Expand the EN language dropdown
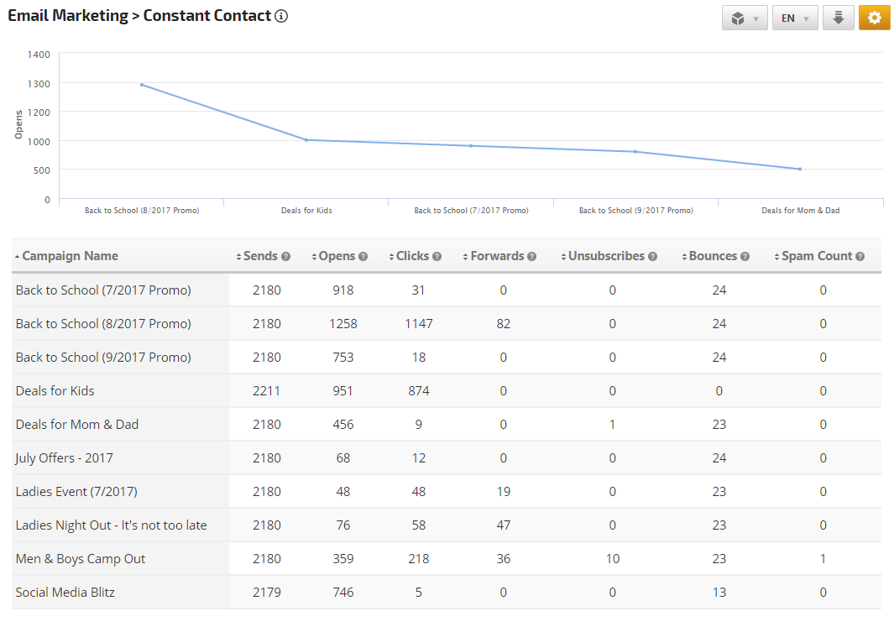Screen dimensions: 894x627 pos(794,18)
